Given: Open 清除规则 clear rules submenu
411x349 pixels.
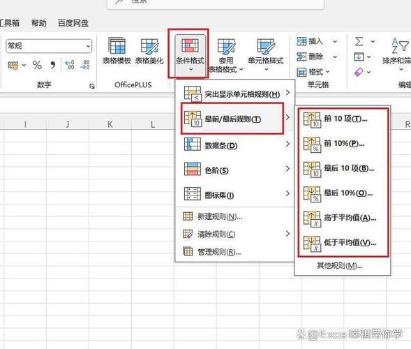Looking at the screenshot, I should point(235,234).
